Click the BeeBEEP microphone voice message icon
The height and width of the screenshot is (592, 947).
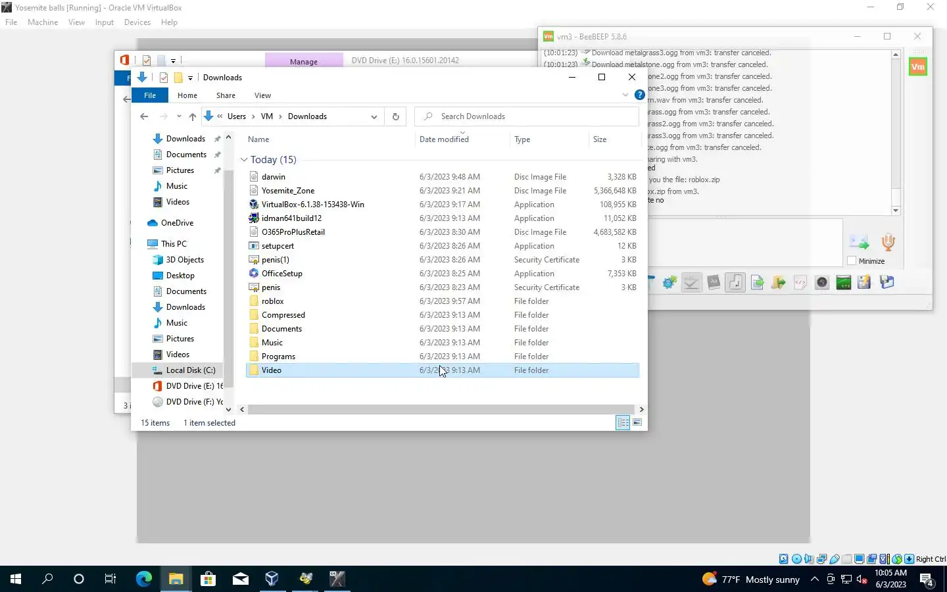pos(888,242)
